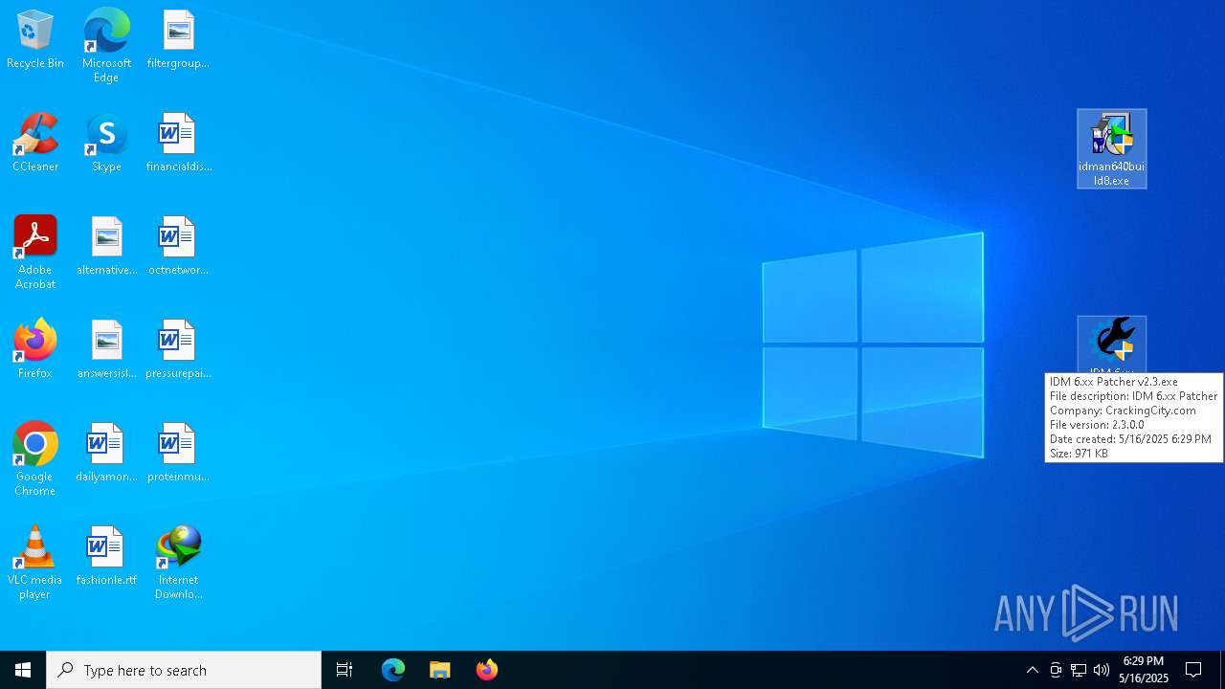Select financialdis Word document
Image resolution: width=1225 pixels, height=689 pixels.
178,143
